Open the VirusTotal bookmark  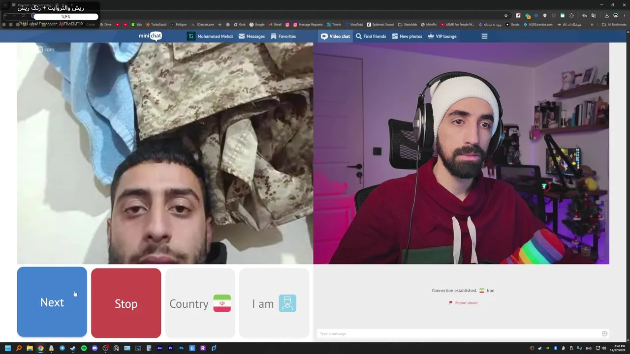354,25
